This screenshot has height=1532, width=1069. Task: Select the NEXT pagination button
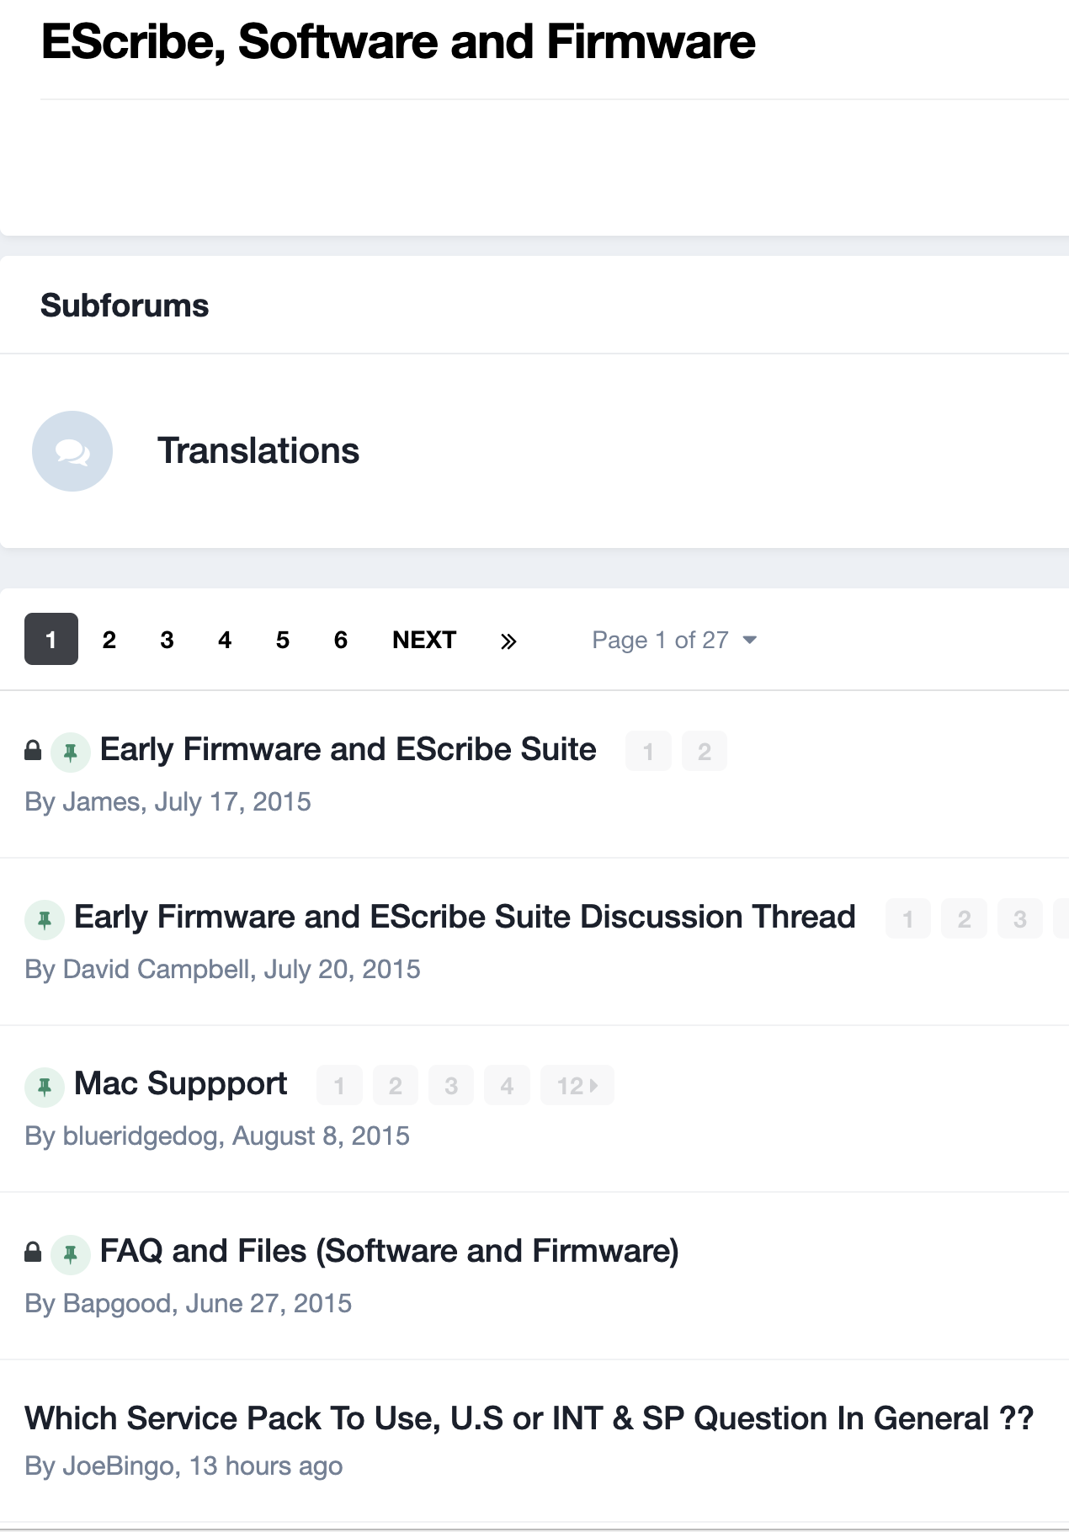(424, 640)
